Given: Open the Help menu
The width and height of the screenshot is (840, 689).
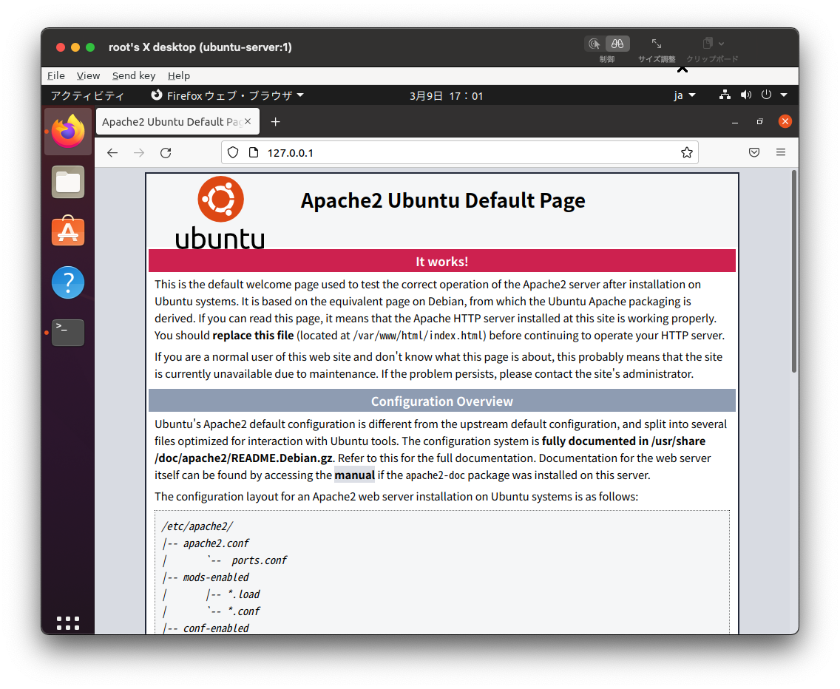Looking at the screenshot, I should (178, 75).
